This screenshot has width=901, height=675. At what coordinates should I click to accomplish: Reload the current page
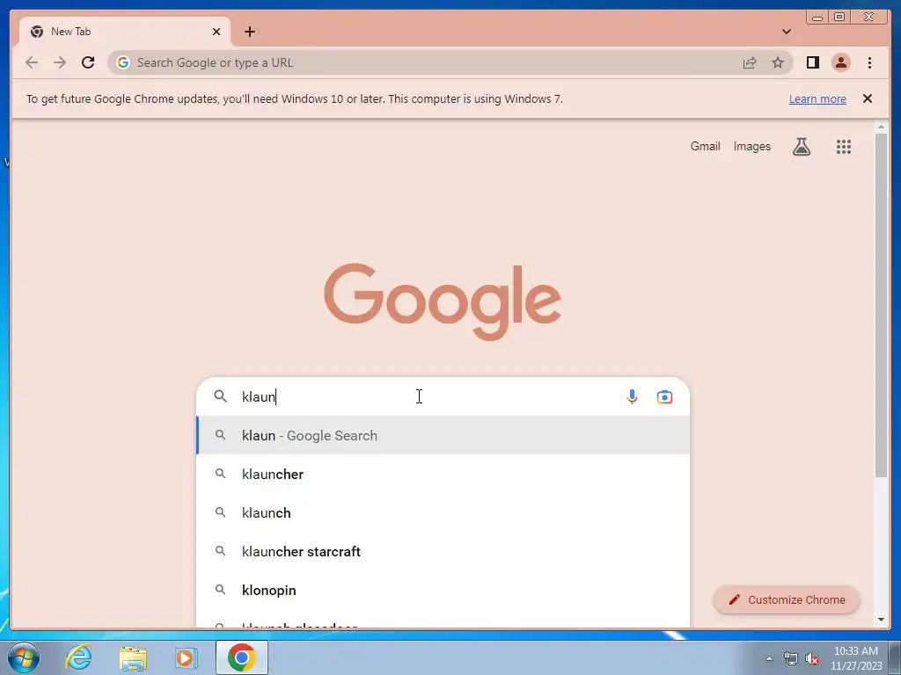(x=88, y=62)
